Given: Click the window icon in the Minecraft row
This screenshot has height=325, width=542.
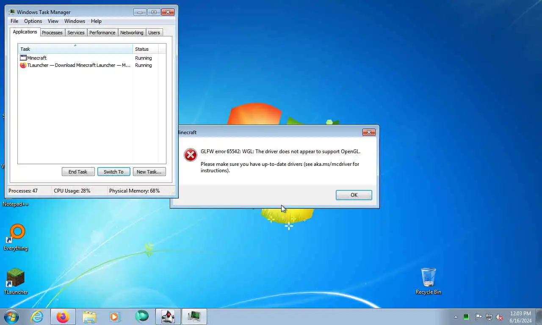Looking at the screenshot, I should [x=23, y=58].
